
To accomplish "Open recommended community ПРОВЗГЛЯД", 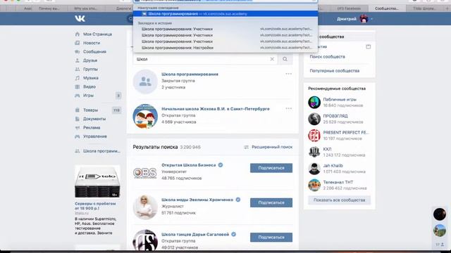I will 335,116.
